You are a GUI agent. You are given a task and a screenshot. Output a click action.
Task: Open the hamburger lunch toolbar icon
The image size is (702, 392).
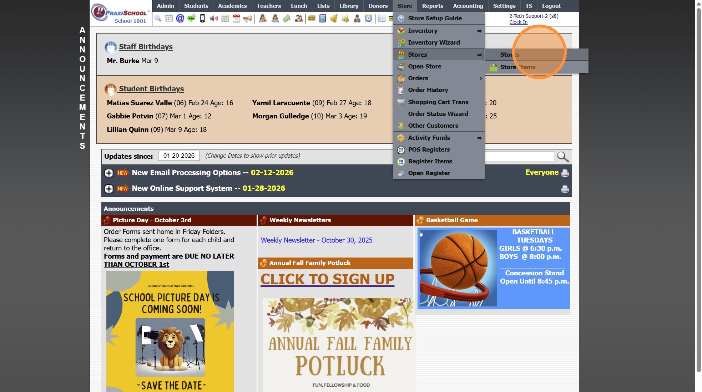[312, 18]
